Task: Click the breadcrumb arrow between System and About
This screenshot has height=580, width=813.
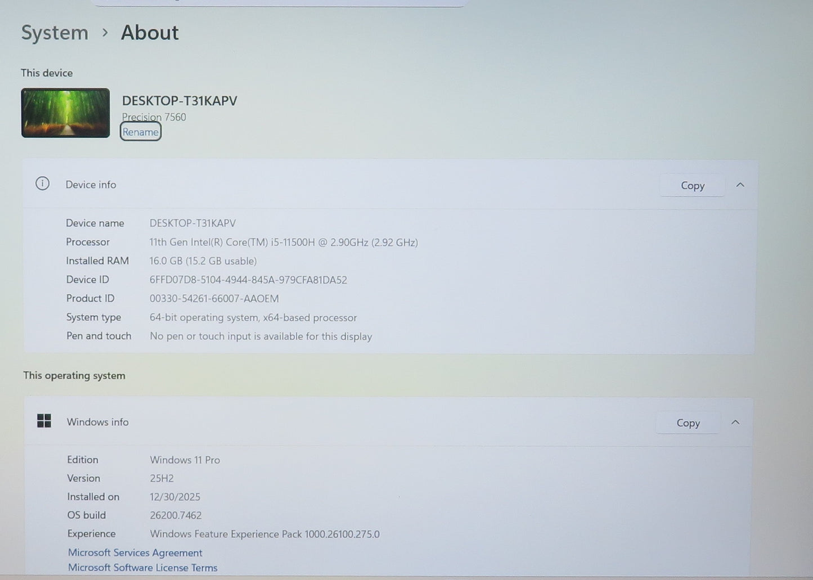Action: [105, 33]
